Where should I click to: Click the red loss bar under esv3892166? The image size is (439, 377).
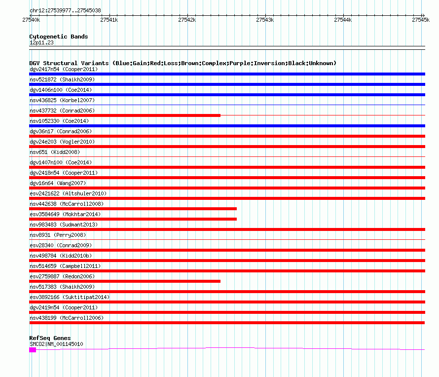tap(227, 302)
